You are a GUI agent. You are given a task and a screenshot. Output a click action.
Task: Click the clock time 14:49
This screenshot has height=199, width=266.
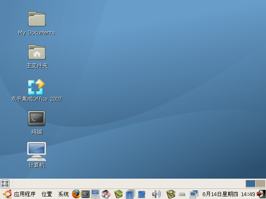coord(248,194)
